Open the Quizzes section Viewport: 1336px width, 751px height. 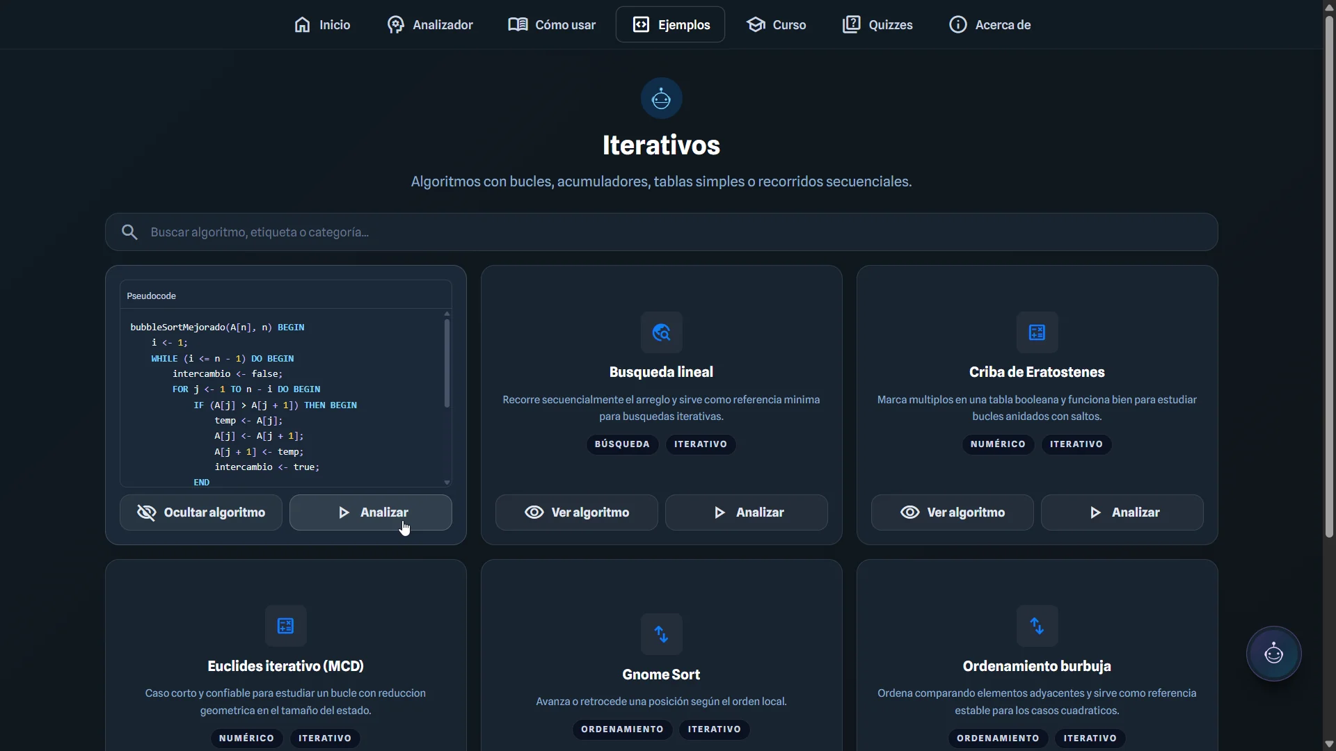pos(877,24)
